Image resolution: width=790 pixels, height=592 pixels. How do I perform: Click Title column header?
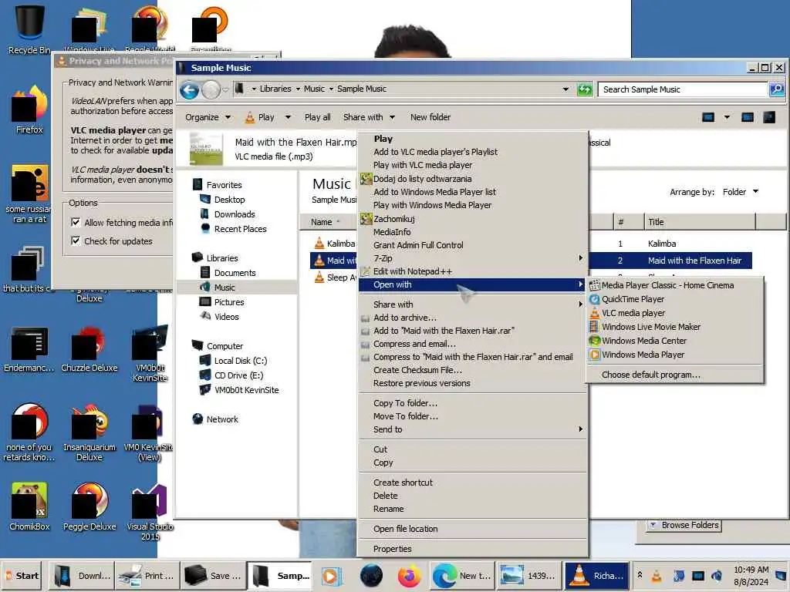click(700, 222)
